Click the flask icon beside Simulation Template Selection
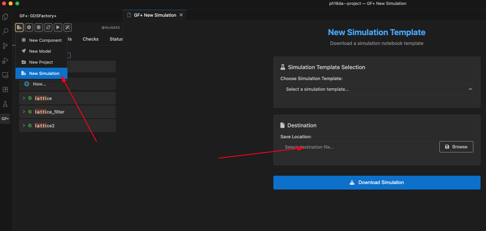The width and height of the screenshot is (486, 231). [283, 67]
